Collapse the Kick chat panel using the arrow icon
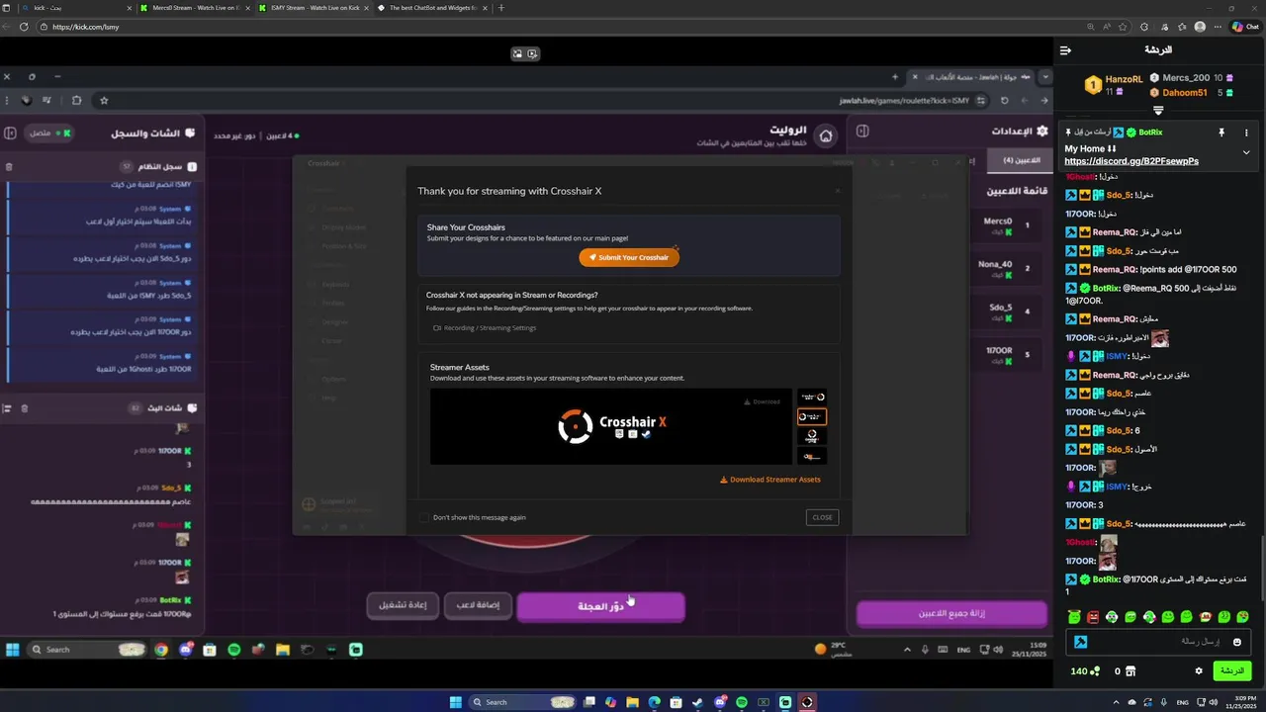The height and width of the screenshot is (712, 1266). pos(1065,50)
